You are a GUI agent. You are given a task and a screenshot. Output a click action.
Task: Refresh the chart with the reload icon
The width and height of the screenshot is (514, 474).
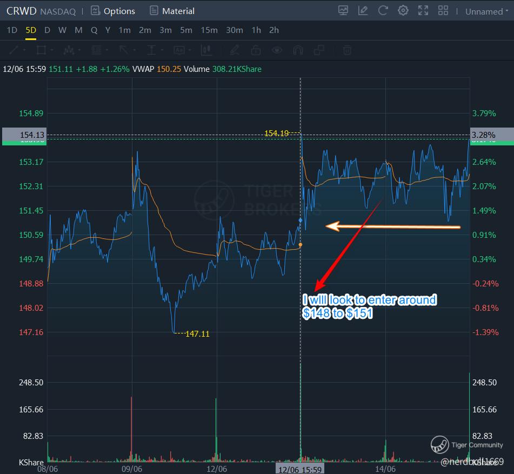(383, 10)
